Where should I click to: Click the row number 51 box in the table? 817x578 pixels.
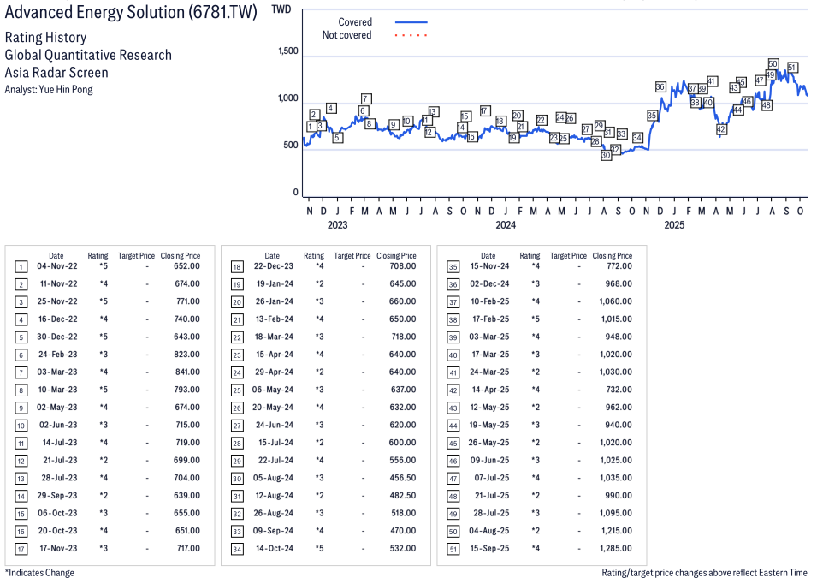point(453,549)
